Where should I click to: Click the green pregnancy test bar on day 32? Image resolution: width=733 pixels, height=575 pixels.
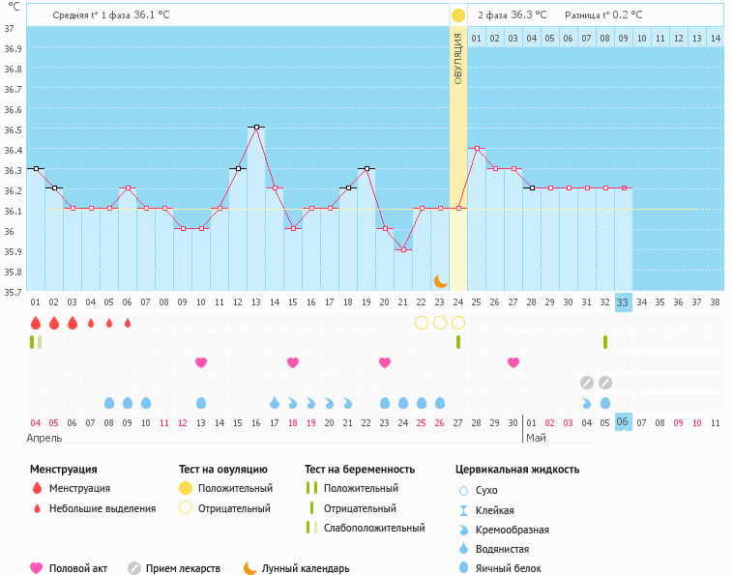tap(604, 342)
